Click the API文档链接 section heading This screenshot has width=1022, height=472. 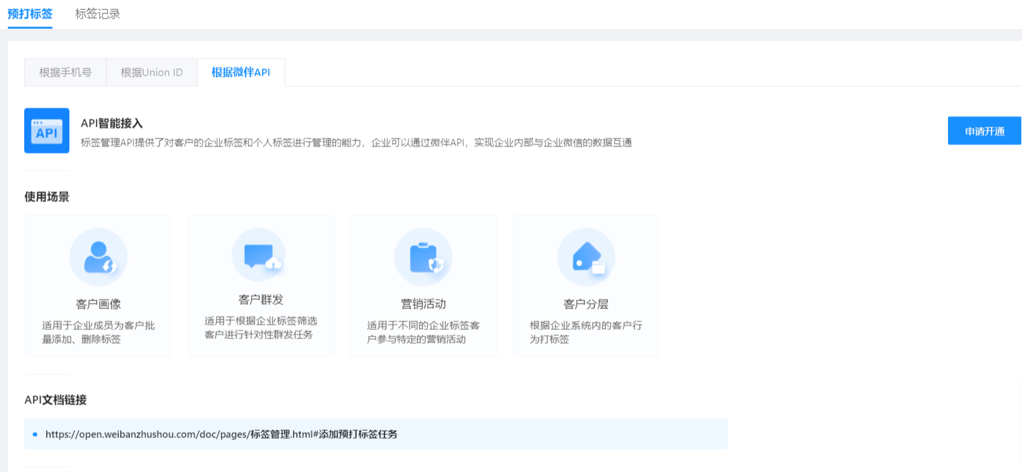tap(56, 399)
